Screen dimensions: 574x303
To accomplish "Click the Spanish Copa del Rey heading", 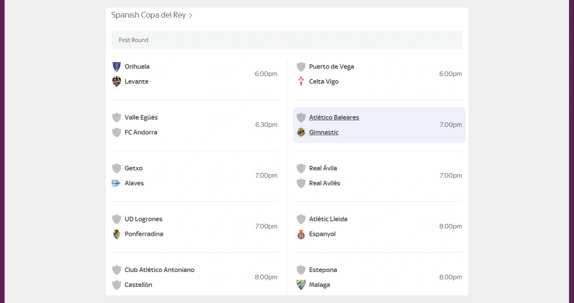I will [149, 15].
